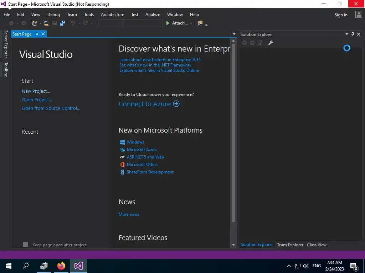Click the Windows Start button

tap(9, 266)
